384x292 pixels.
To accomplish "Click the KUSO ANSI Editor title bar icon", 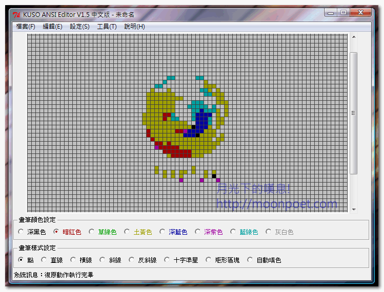I will pyautogui.click(x=16, y=14).
